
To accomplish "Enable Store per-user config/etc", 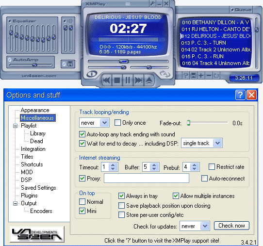I will [121, 214].
